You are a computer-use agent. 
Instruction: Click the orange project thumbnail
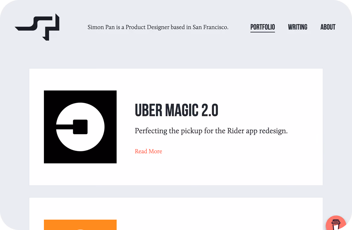click(80, 225)
